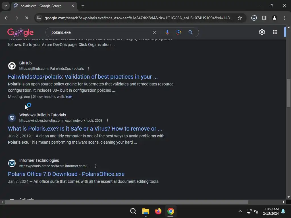Open the clock showing 11:50 AM
The image size is (291, 218).
pos(271,211)
